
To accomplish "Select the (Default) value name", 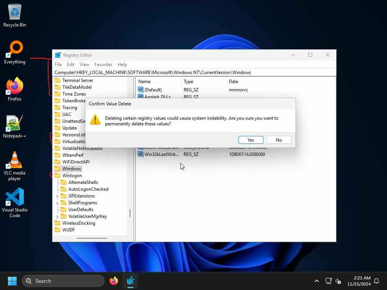I will 153,90.
